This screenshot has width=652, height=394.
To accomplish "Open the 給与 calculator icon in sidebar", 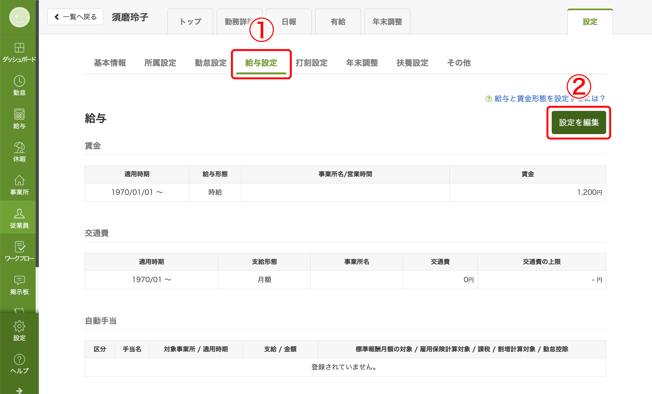I will point(19,114).
